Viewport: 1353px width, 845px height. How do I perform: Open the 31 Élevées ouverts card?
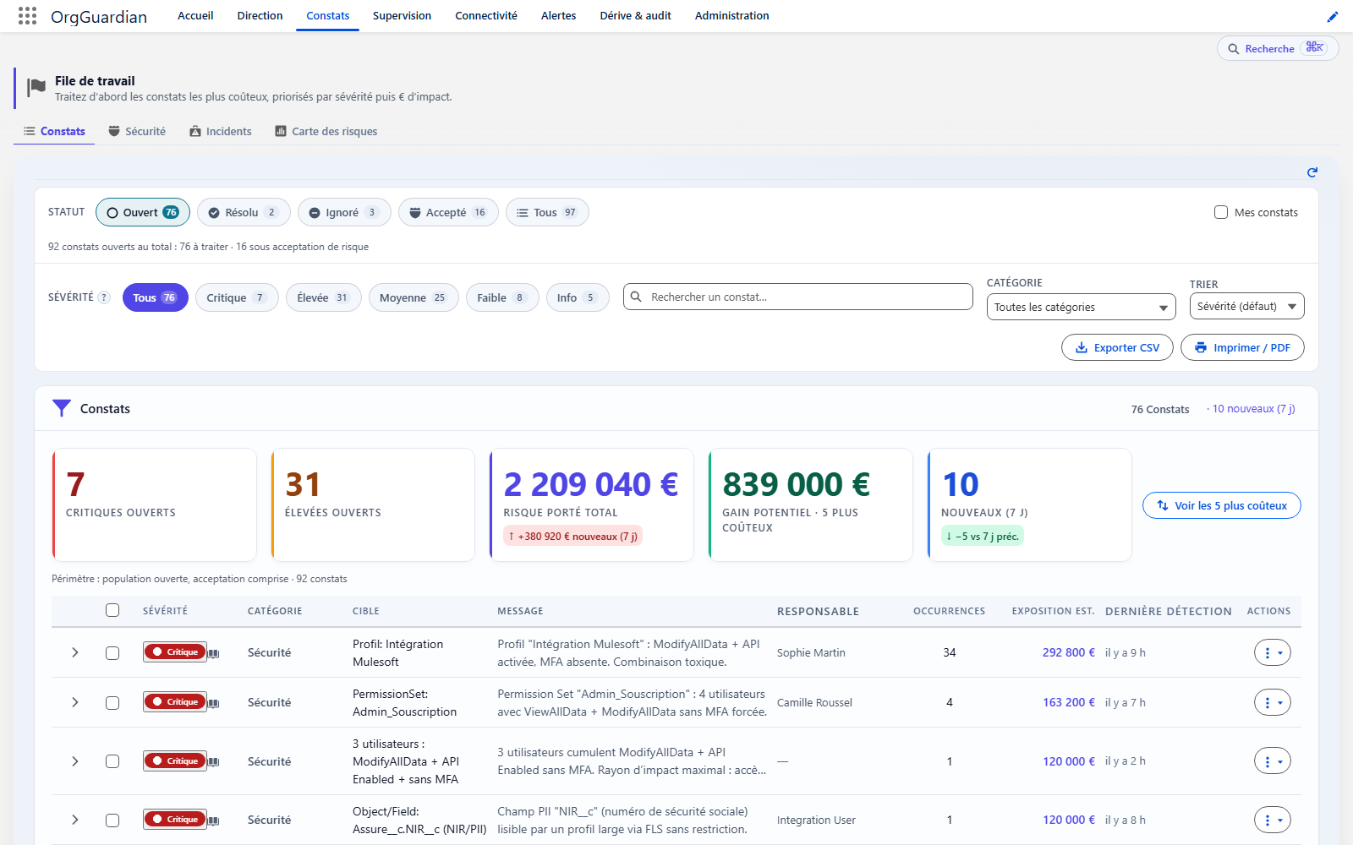point(373,504)
